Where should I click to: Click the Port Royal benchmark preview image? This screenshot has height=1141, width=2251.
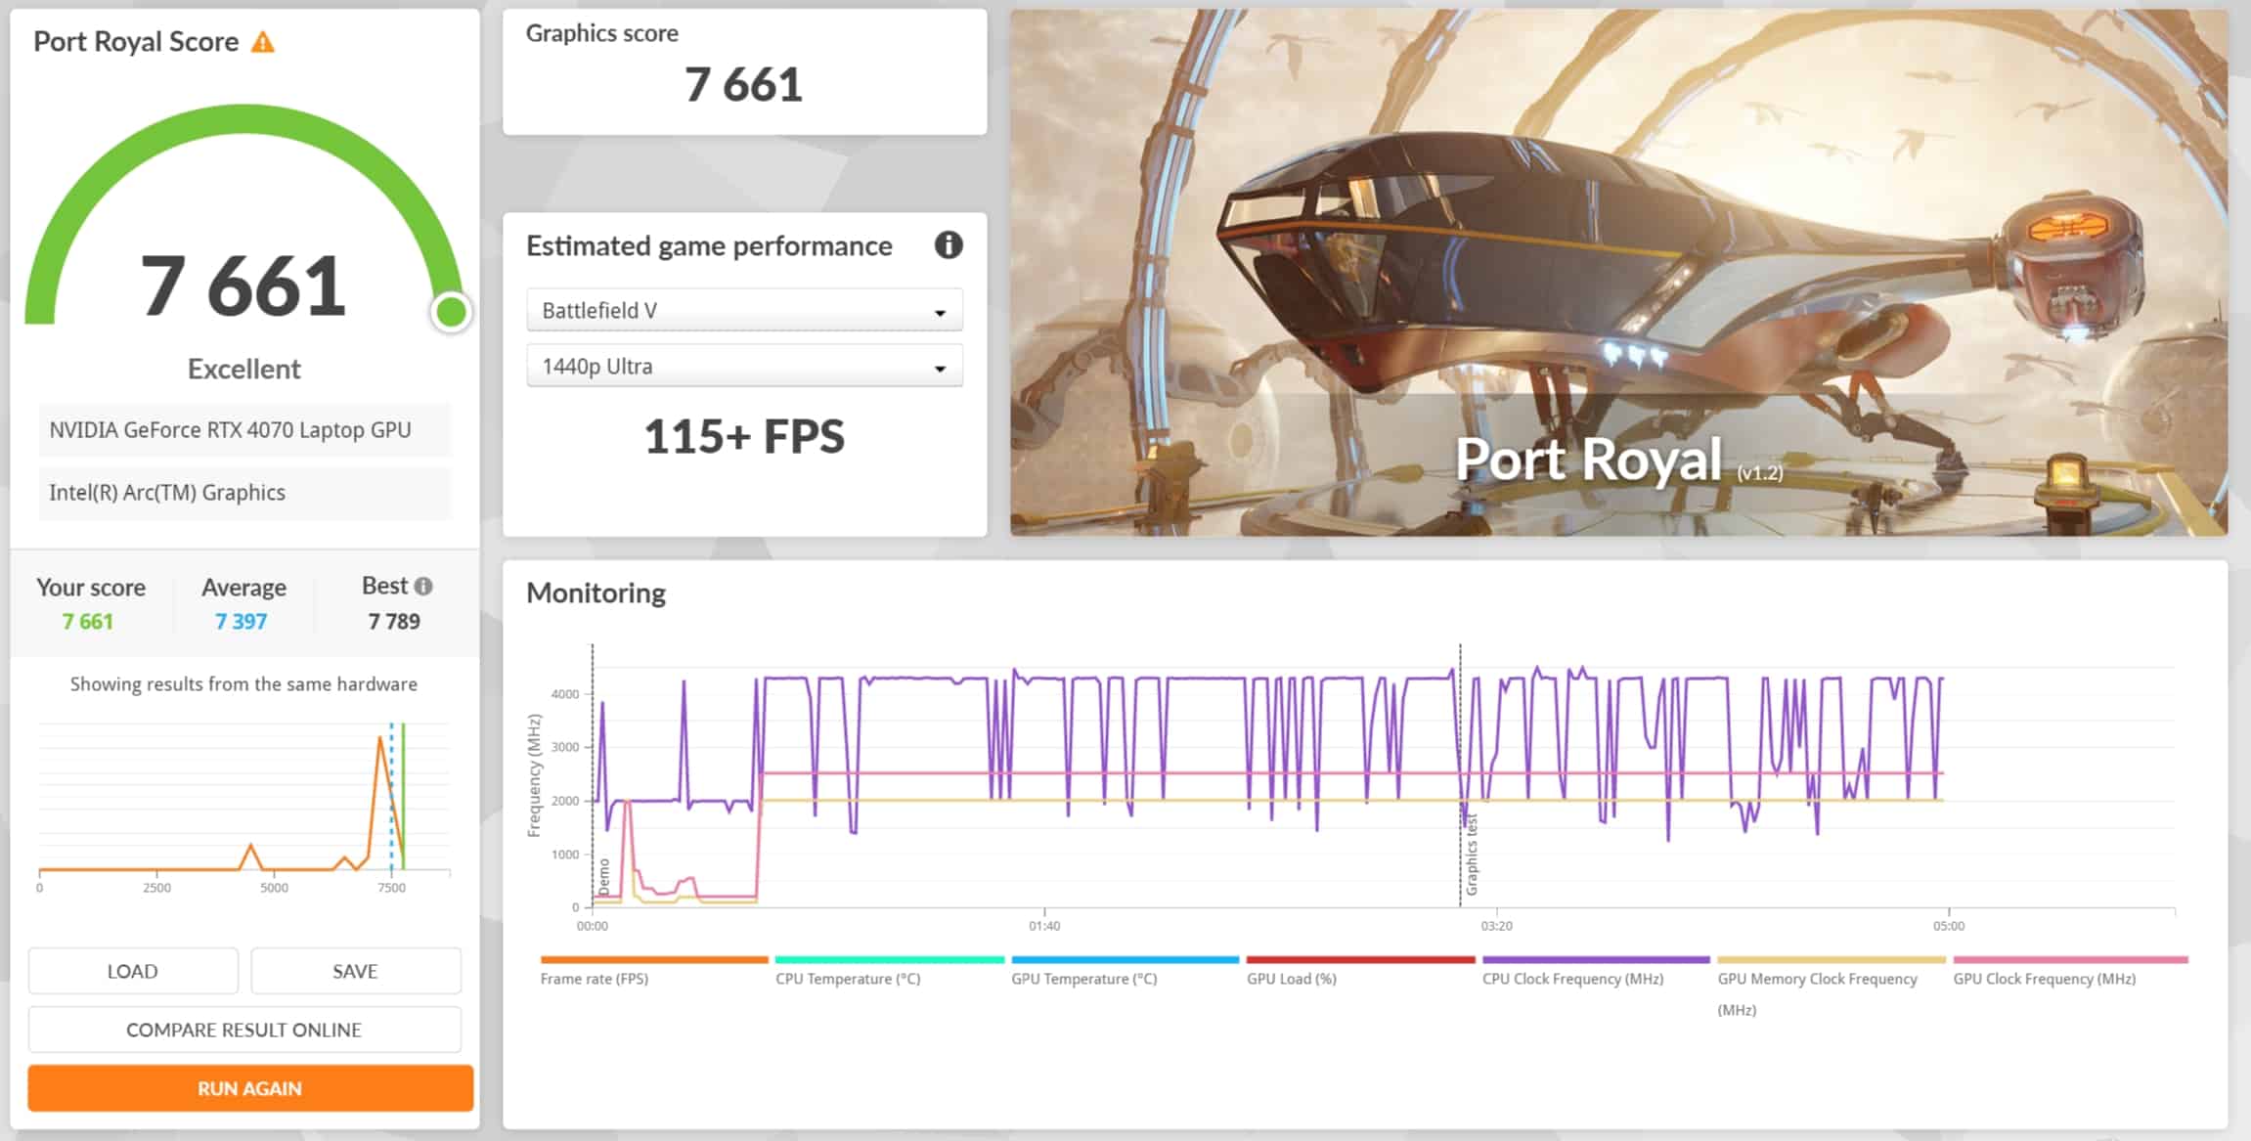[x=1618, y=273]
